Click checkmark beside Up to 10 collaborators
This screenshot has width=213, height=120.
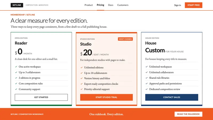81,73
